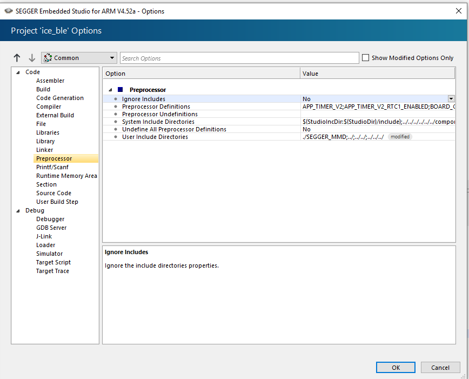The image size is (469, 379).
Task: Collapse the Preprocessor options group
Action: [x=110, y=90]
